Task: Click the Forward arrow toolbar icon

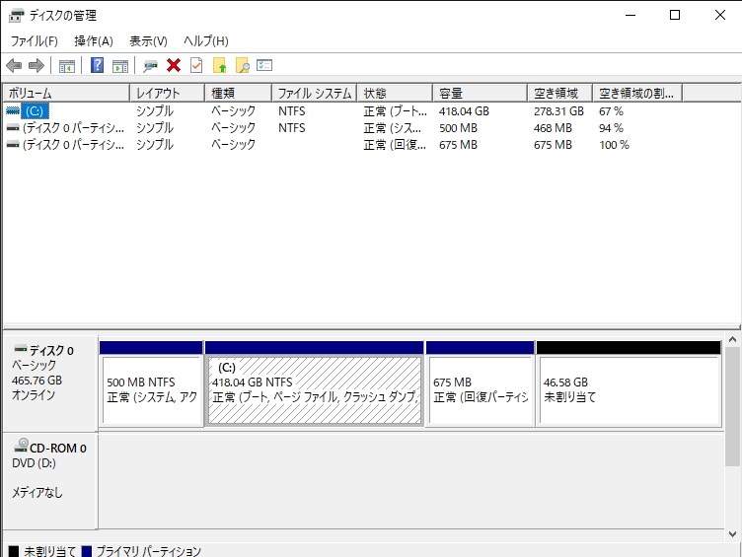Action: (x=37, y=65)
